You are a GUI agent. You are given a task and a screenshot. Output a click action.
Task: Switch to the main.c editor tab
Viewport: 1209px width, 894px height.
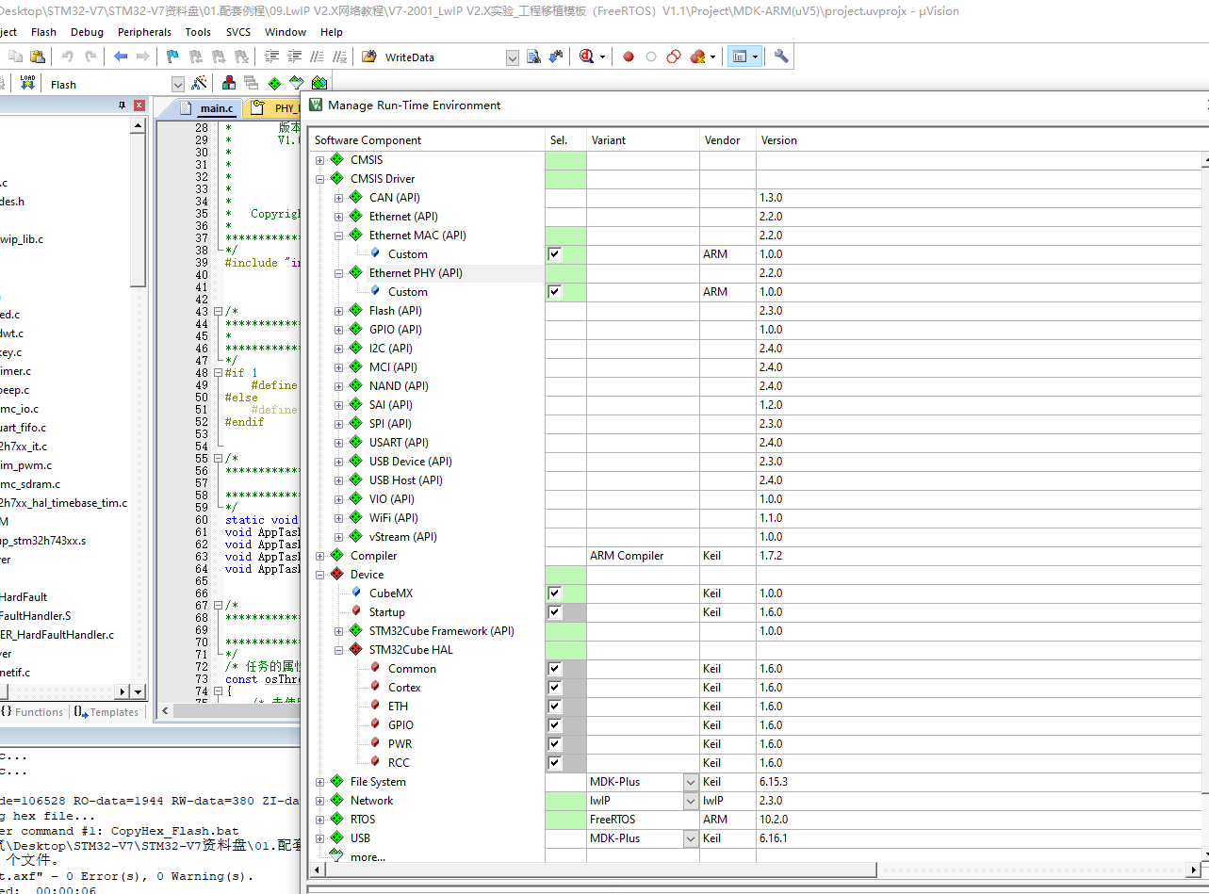tap(216, 108)
